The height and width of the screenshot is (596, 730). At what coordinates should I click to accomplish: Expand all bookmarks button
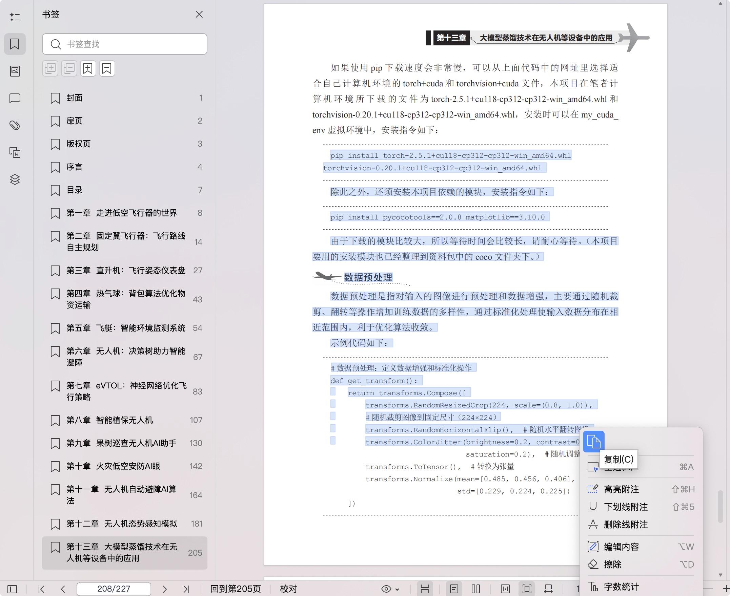click(50, 68)
